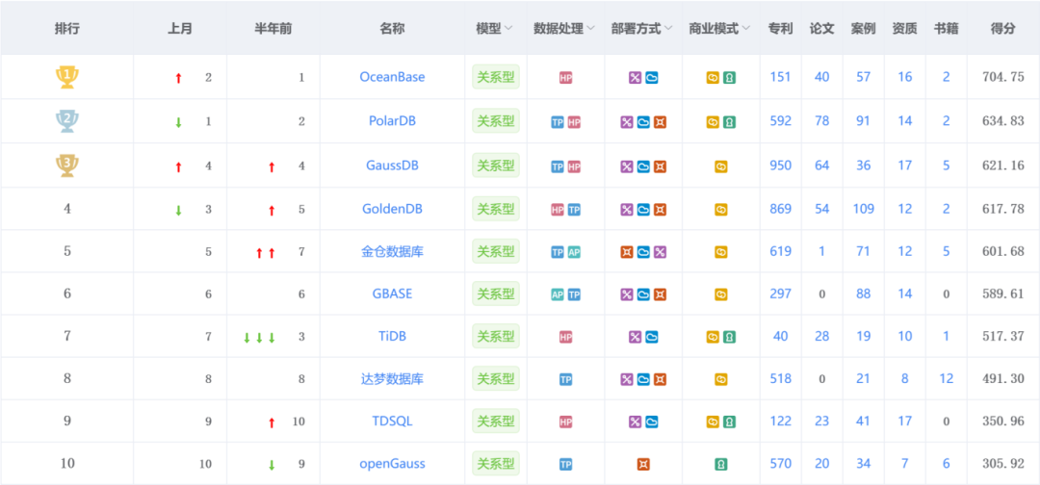Click the blue cloud deployment icon in OceanBase row
Image resolution: width=1040 pixels, height=485 pixels.
(651, 78)
